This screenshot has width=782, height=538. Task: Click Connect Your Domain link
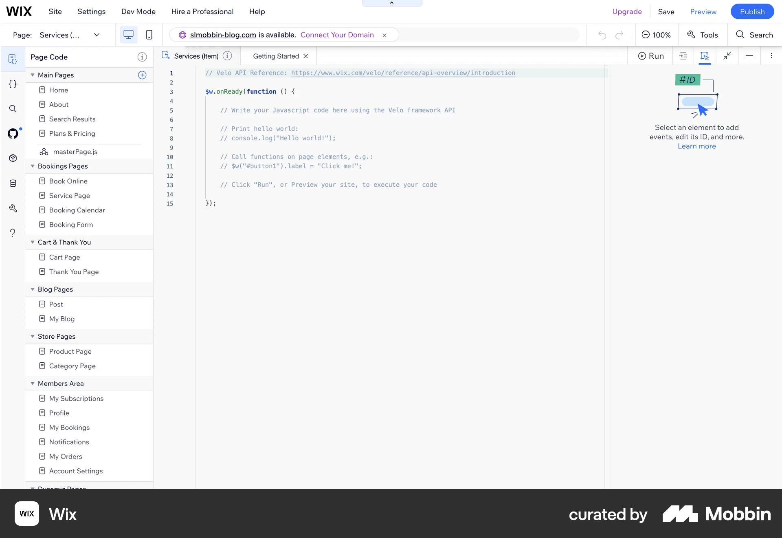pos(337,35)
